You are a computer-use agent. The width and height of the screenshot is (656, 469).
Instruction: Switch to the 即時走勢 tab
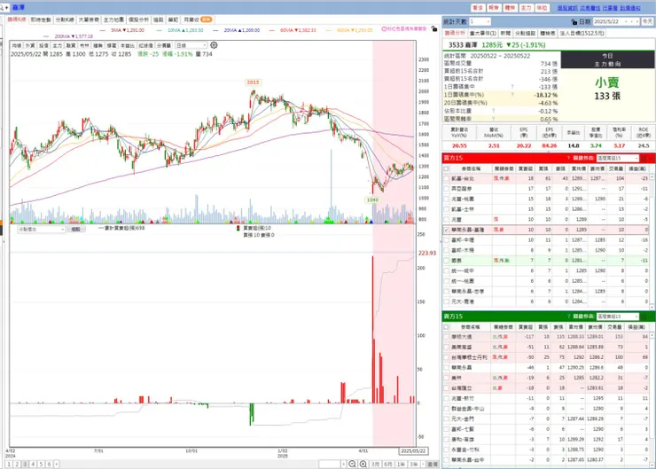[x=41, y=20]
